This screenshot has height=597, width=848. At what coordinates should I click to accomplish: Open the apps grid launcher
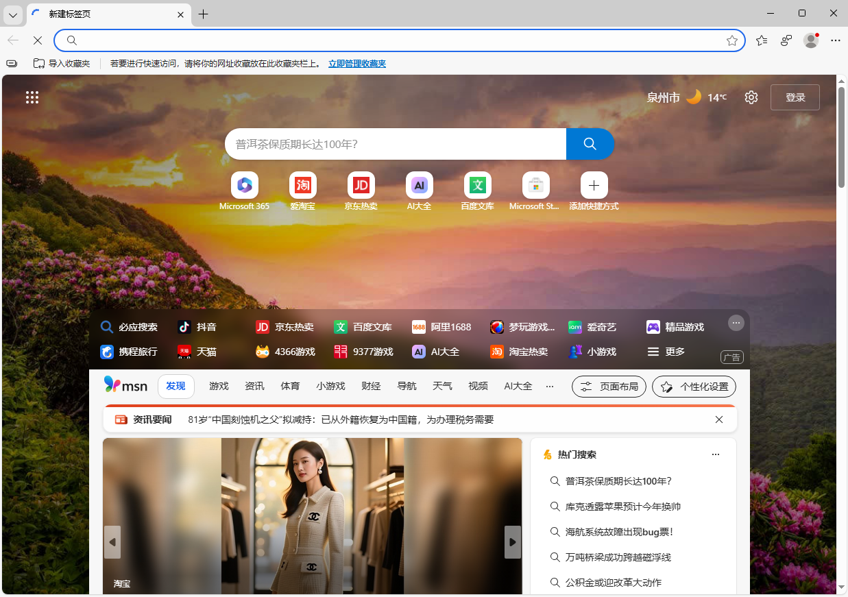[32, 97]
